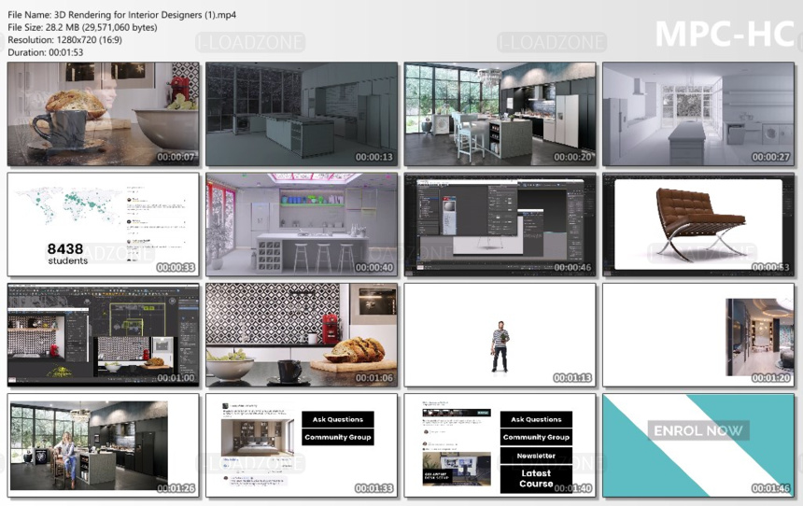Viewport: 803px width, 506px height.
Task: Open the Latest Course thumbnail at 00:01:40
Action: coord(500,445)
